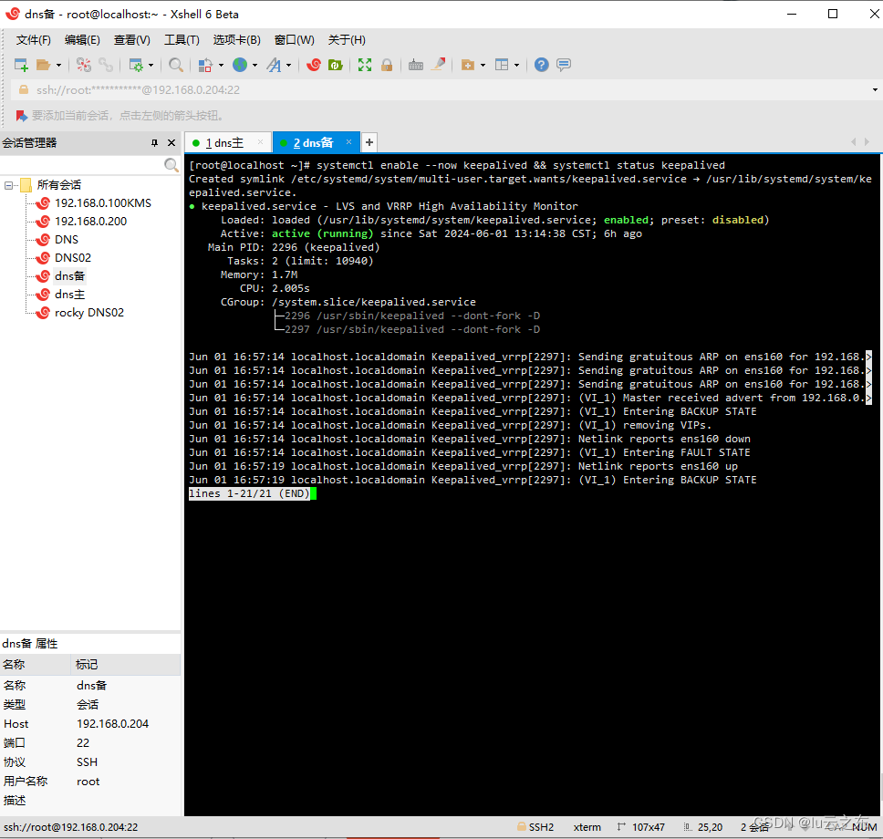Screen dimensions: 883x839
Task: Open the 文件(F) menu
Action: pyautogui.click(x=34, y=40)
